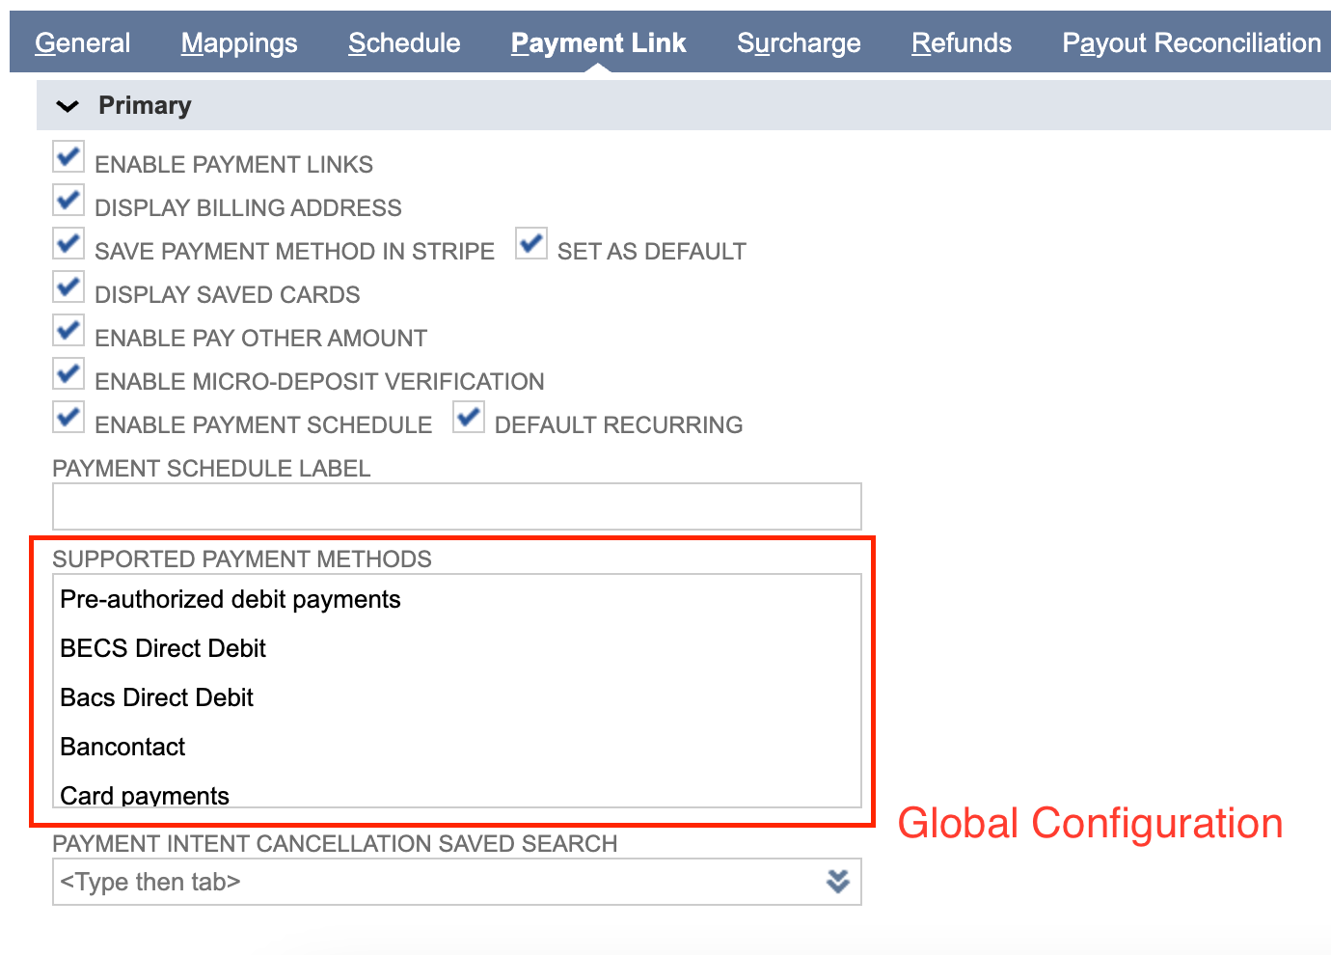The image size is (1331, 955).
Task: Select Bancontact in supported payment methods
Action: pos(122,746)
